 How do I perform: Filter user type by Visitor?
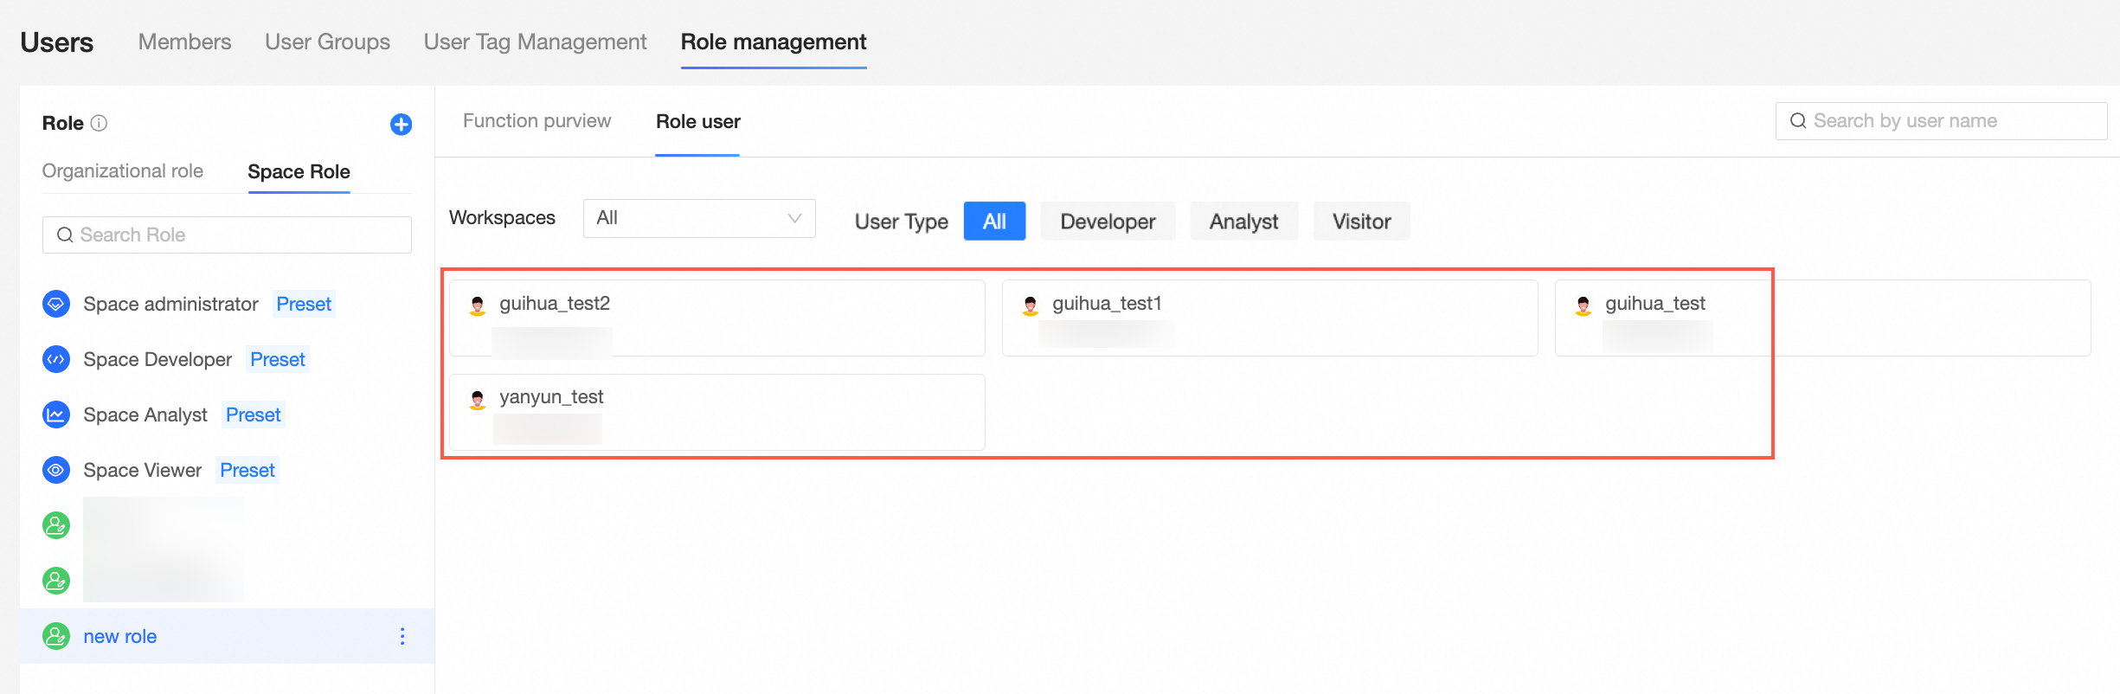pos(1360,222)
